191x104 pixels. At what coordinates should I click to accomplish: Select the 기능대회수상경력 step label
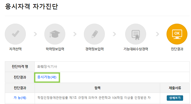tap(136, 49)
